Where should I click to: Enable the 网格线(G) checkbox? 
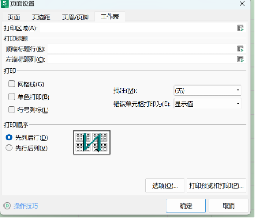(x=12, y=84)
